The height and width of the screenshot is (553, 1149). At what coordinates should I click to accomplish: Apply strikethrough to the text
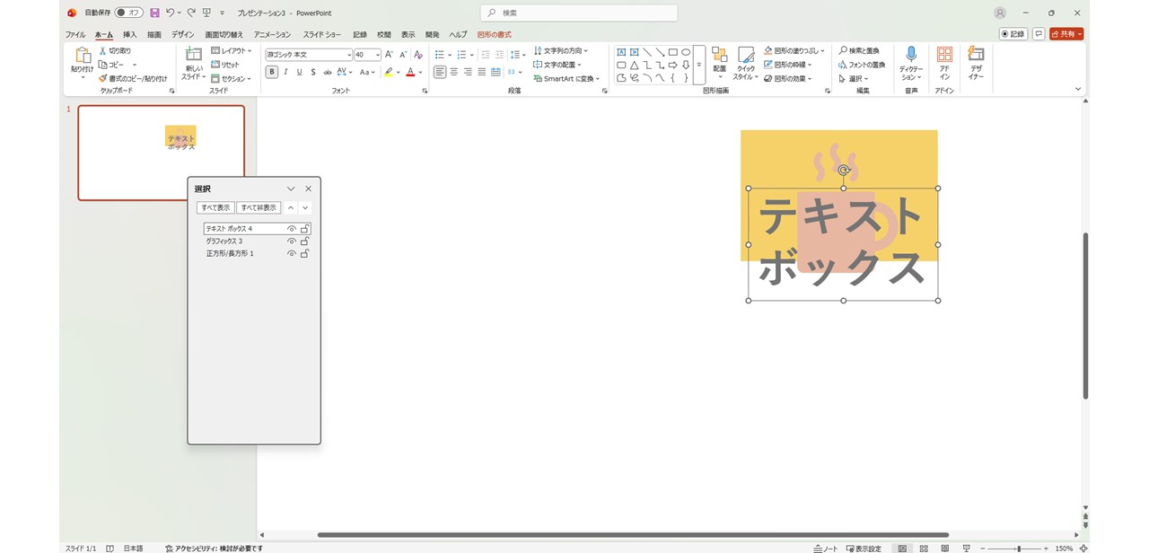tap(328, 72)
